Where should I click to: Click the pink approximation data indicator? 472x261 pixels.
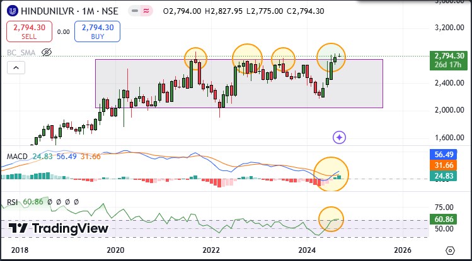(146, 11)
